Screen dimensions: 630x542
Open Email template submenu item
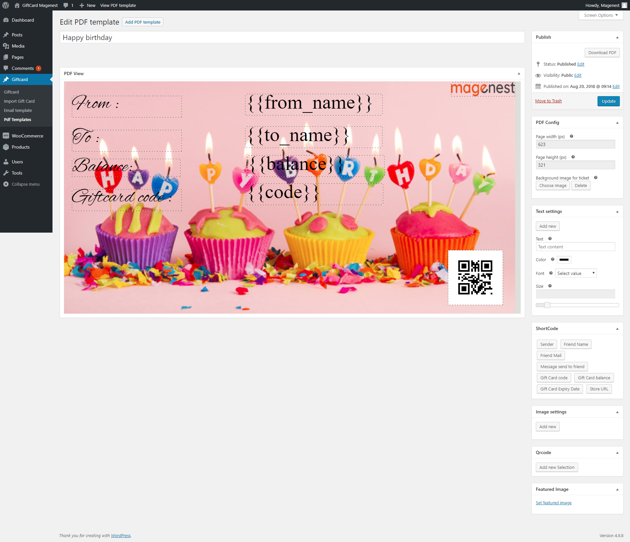[18, 110]
